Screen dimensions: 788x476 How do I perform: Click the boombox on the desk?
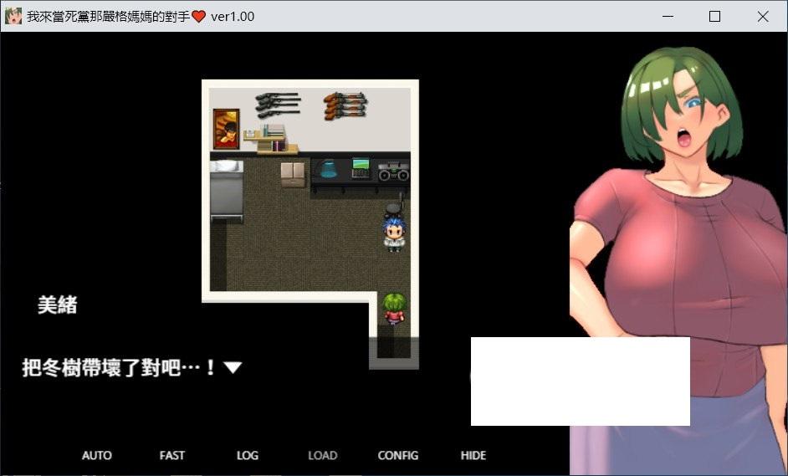coord(393,171)
